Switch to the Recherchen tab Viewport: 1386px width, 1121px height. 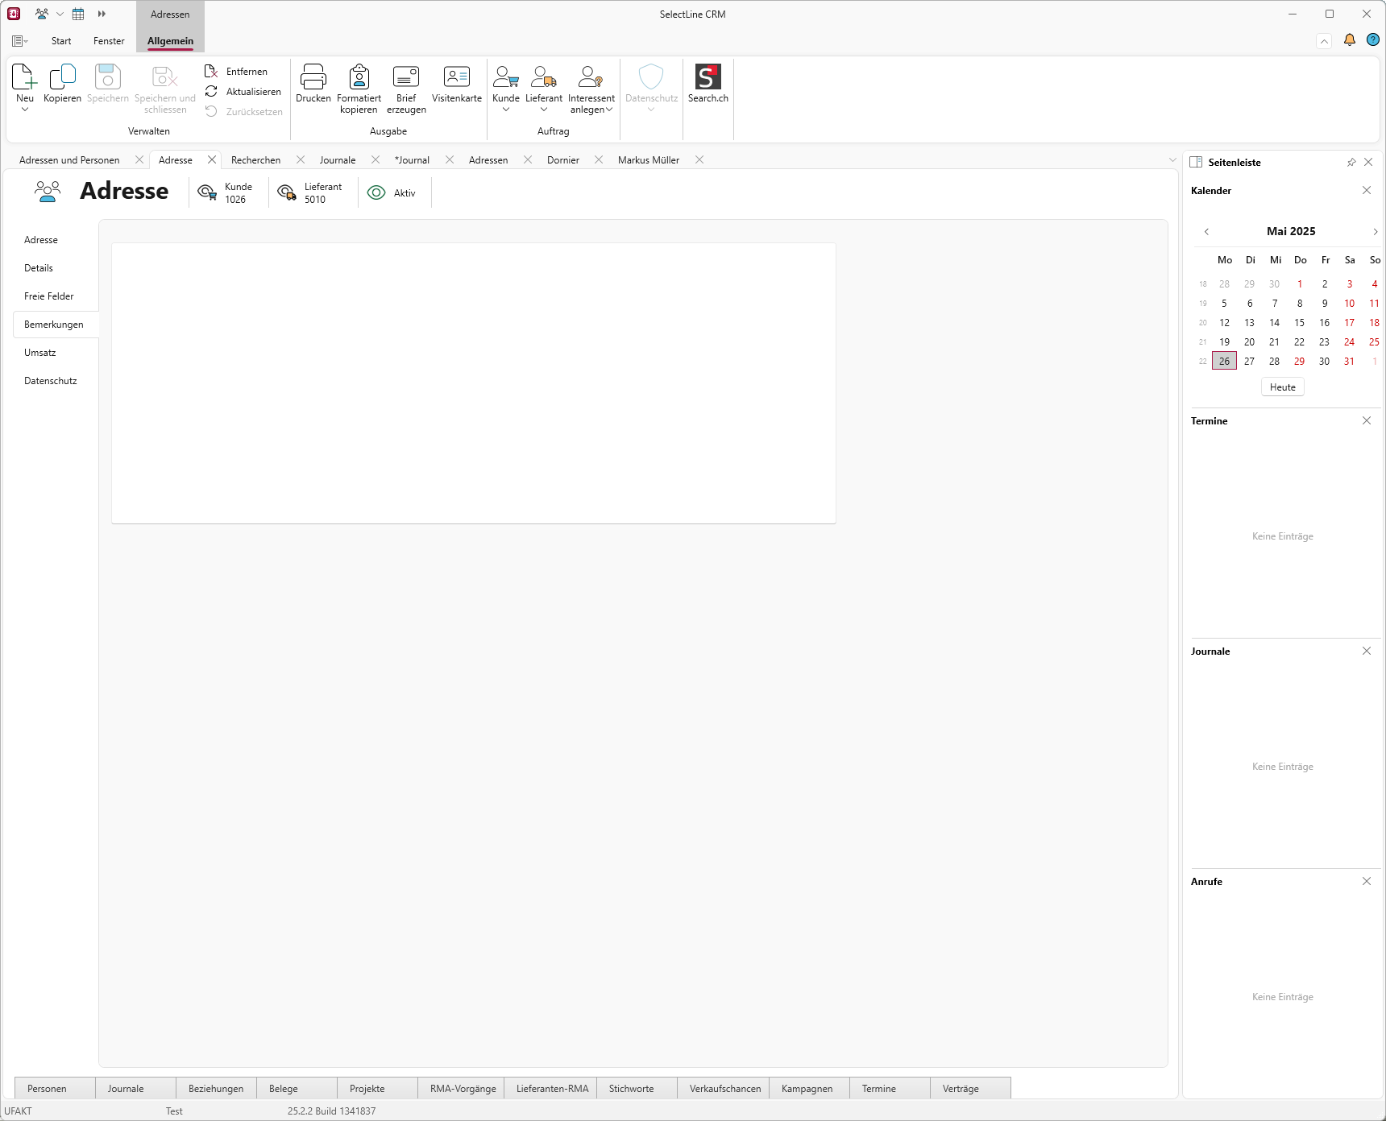[x=255, y=160]
